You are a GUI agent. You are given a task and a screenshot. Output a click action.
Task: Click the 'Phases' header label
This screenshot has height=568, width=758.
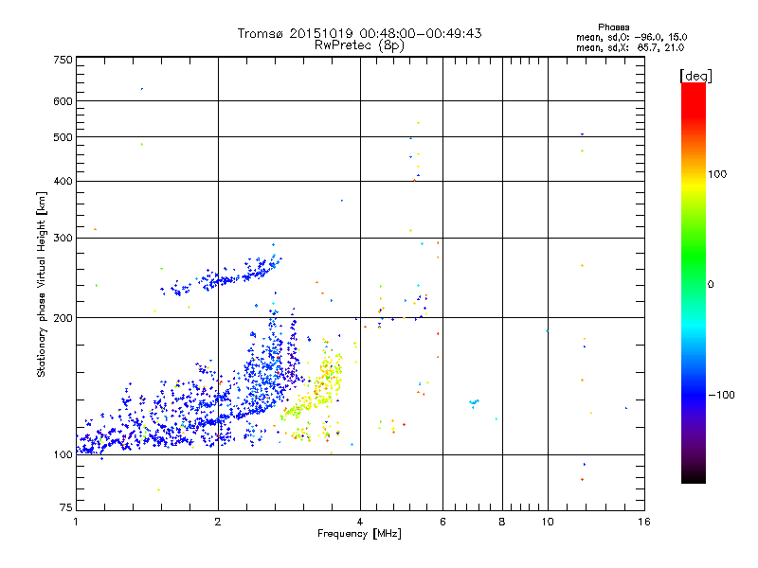[613, 27]
